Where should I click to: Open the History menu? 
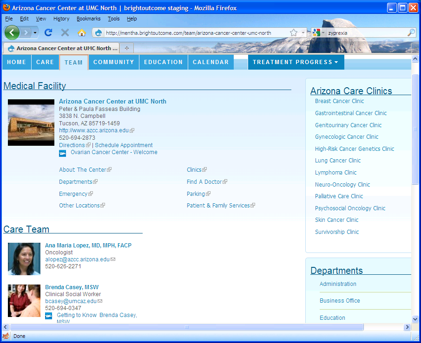61,19
